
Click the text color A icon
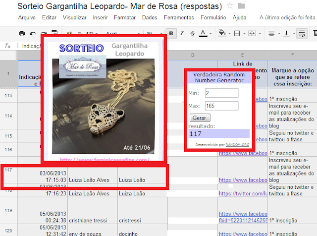[x=203, y=33]
